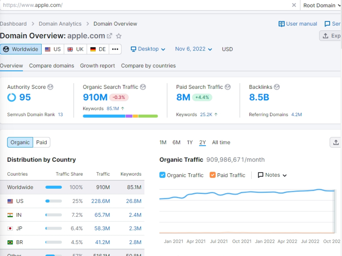The image size is (342, 256).
Task: Click the India flag in IN row
Action: point(10,215)
